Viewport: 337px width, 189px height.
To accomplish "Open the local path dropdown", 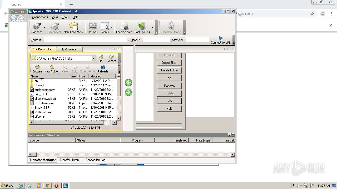I will tap(93, 58).
